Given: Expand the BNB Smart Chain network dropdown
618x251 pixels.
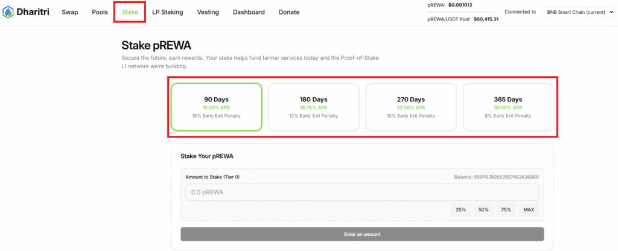Looking at the screenshot, I should click(x=578, y=12).
